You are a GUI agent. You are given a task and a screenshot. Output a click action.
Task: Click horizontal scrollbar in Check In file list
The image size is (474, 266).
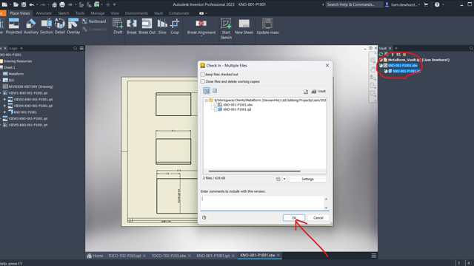pyautogui.click(x=255, y=171)
